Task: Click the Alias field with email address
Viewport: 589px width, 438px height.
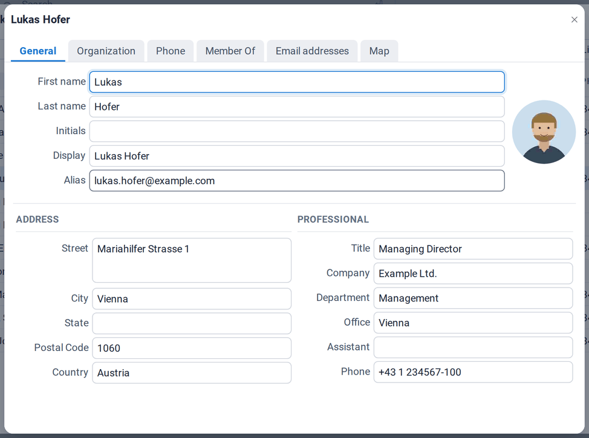Action: tap(297, 181)
